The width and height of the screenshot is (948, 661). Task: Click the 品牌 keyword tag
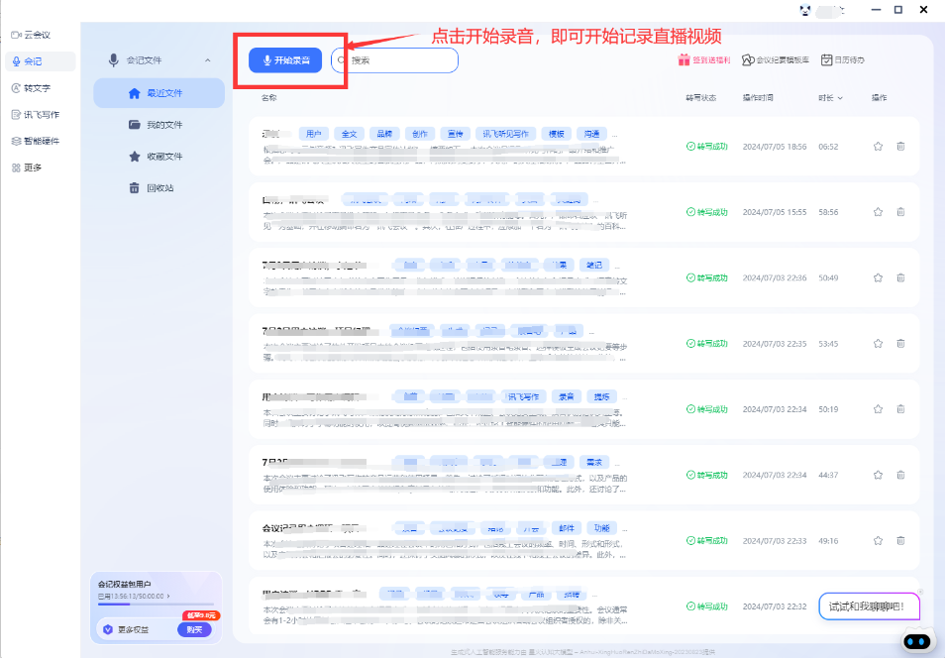384,134
